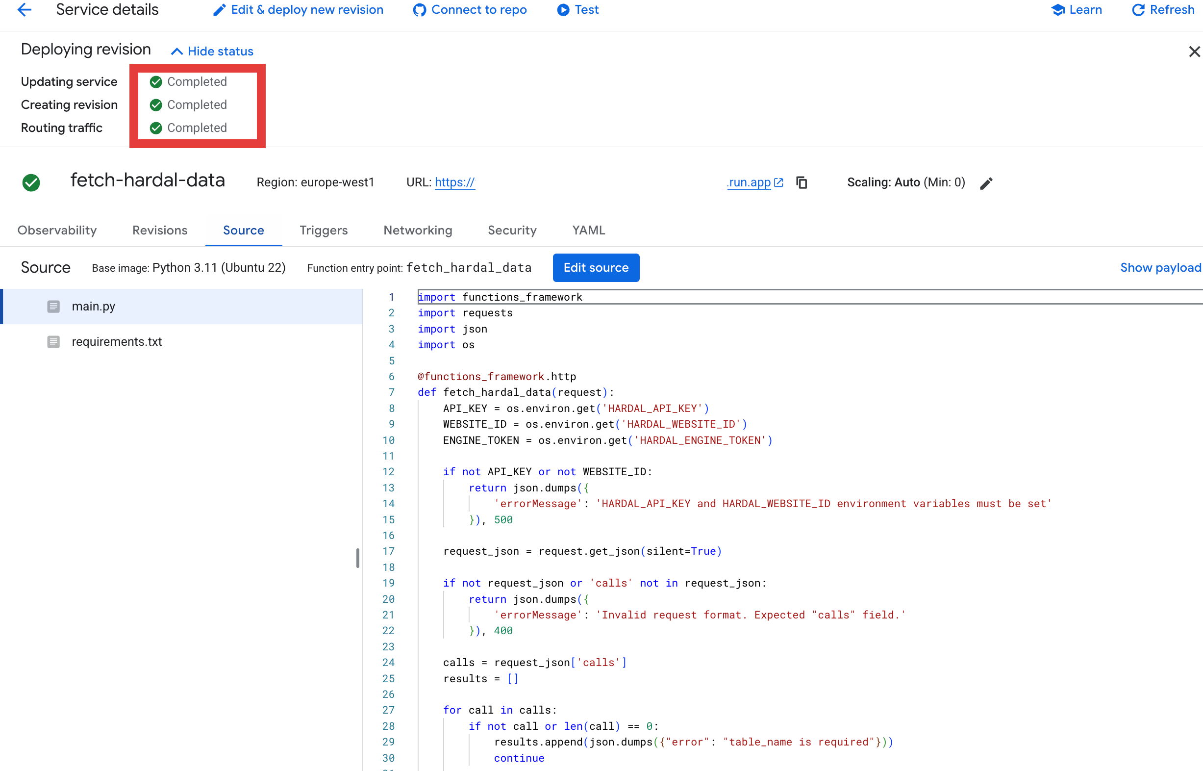Close the deploying revision status panel
Image resolution: width=1203 pixels, height=771 pixels.
point(1194,51)
